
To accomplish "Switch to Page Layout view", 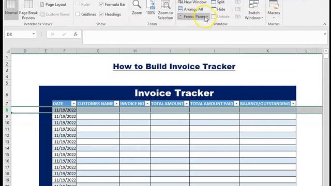I will coord(53,5).
